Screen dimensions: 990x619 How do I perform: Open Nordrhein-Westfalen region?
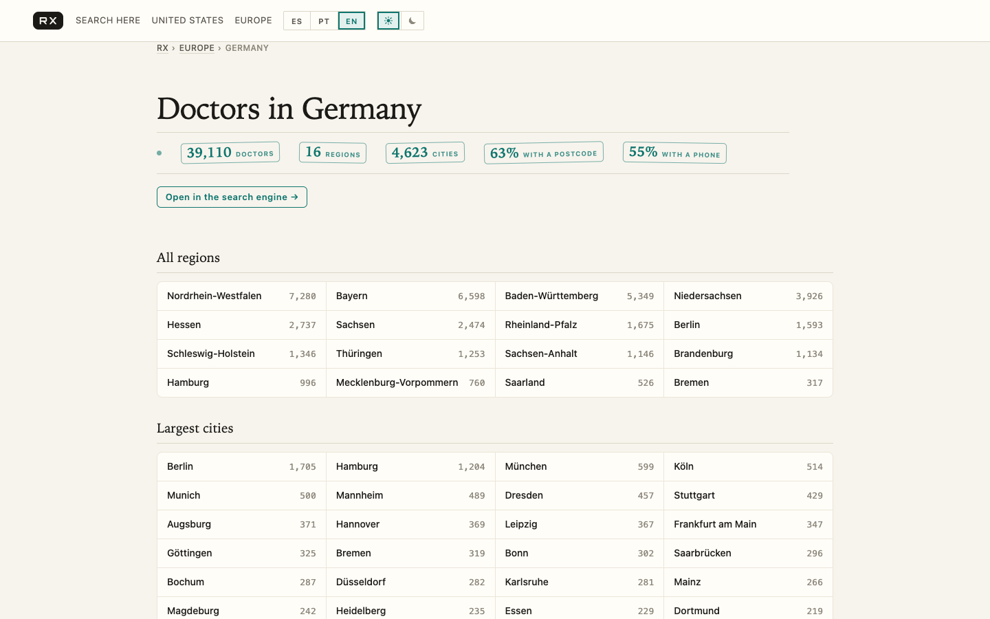click(241, 296)
